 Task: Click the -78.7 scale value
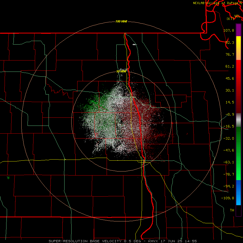229,174
